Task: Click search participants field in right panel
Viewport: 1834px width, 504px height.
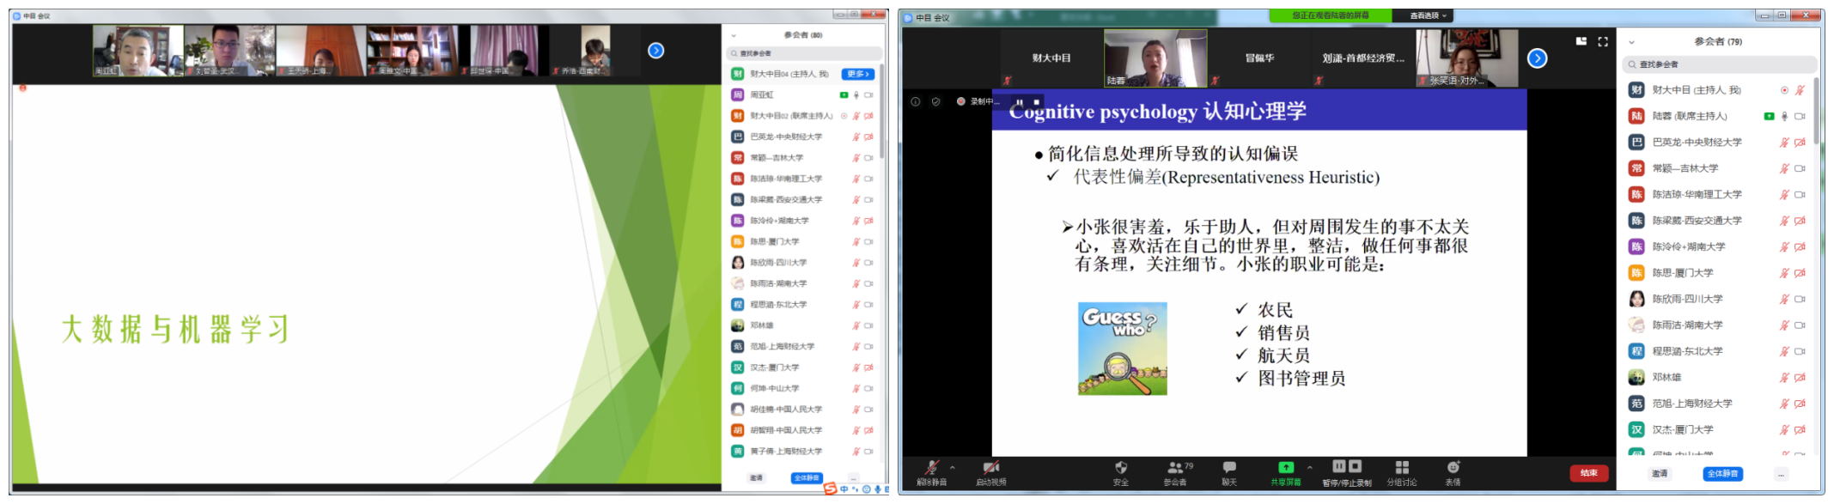Action: 1718,64
